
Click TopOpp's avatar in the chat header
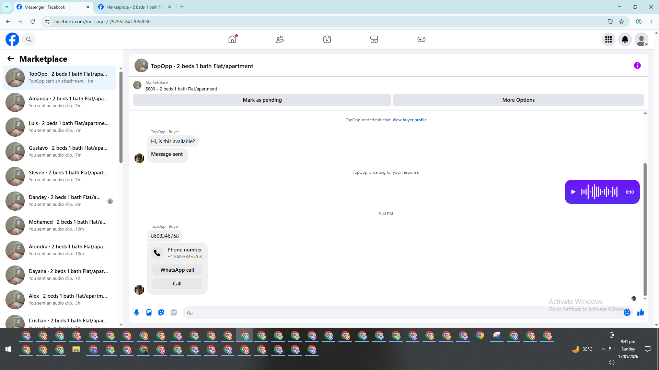click(x=141, y=65)
